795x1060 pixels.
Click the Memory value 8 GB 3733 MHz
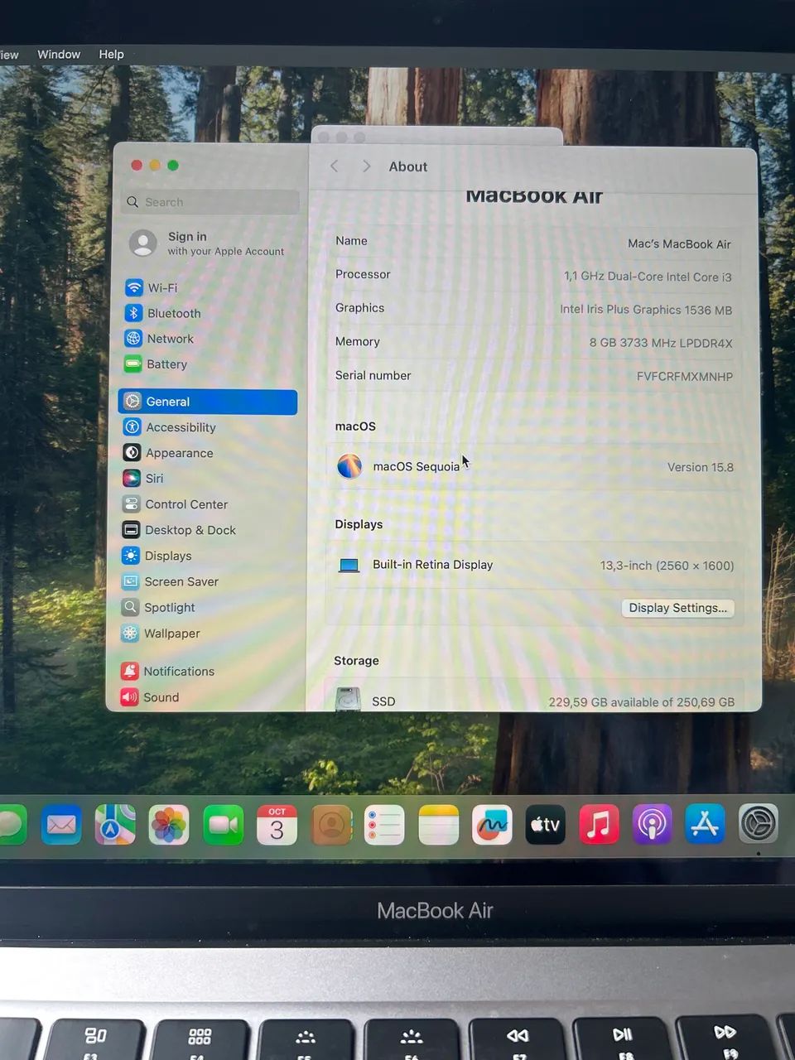(x=661, y=344)
